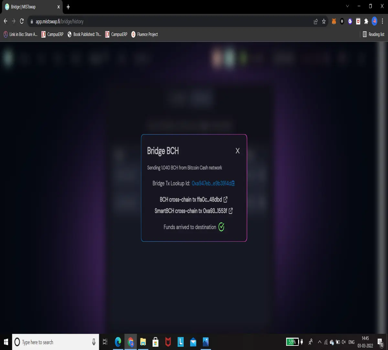Open first CampusERP bookmark

52,34
